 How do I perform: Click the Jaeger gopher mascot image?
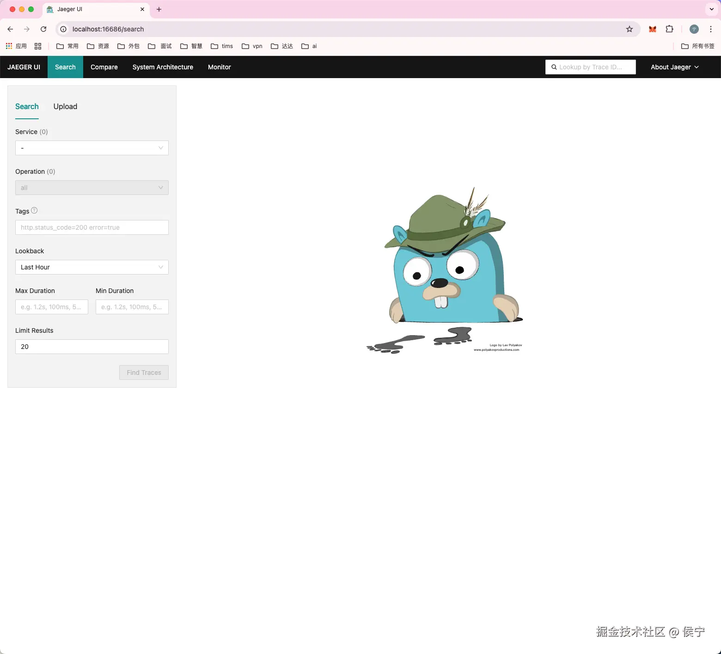click(445, 270)
